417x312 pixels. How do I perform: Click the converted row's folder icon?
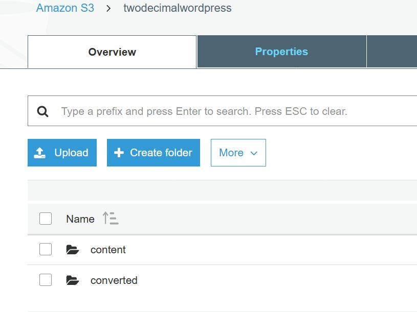pyautogui.click(x=73, y=280)
